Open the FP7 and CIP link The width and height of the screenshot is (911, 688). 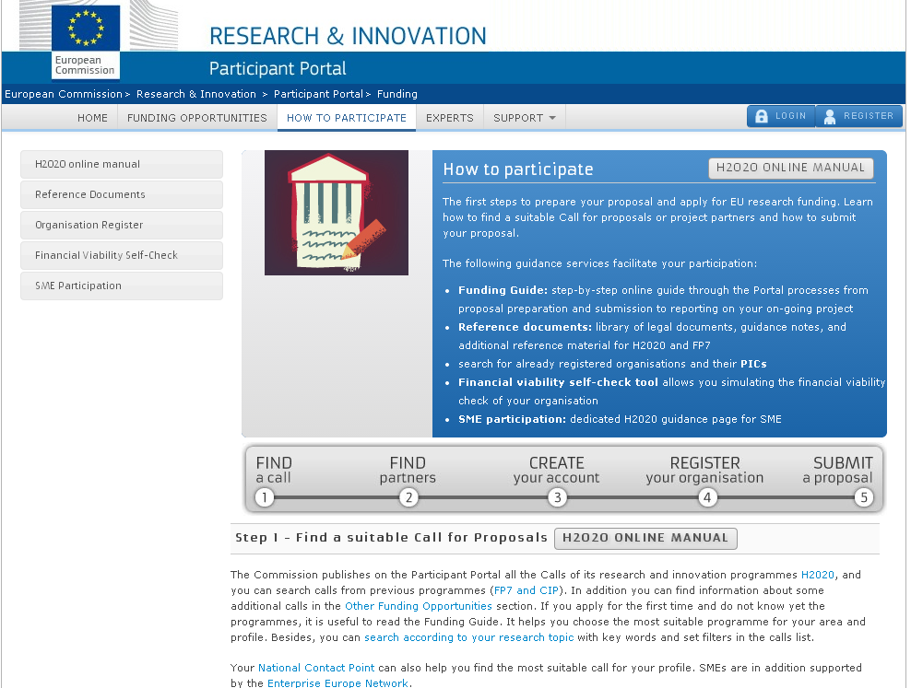click(526, 590)
